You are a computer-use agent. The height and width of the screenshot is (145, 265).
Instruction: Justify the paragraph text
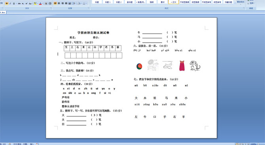coord(66,4)
